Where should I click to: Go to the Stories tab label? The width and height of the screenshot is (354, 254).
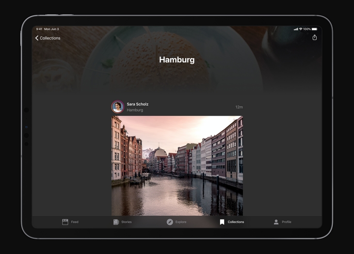point(126,222)
